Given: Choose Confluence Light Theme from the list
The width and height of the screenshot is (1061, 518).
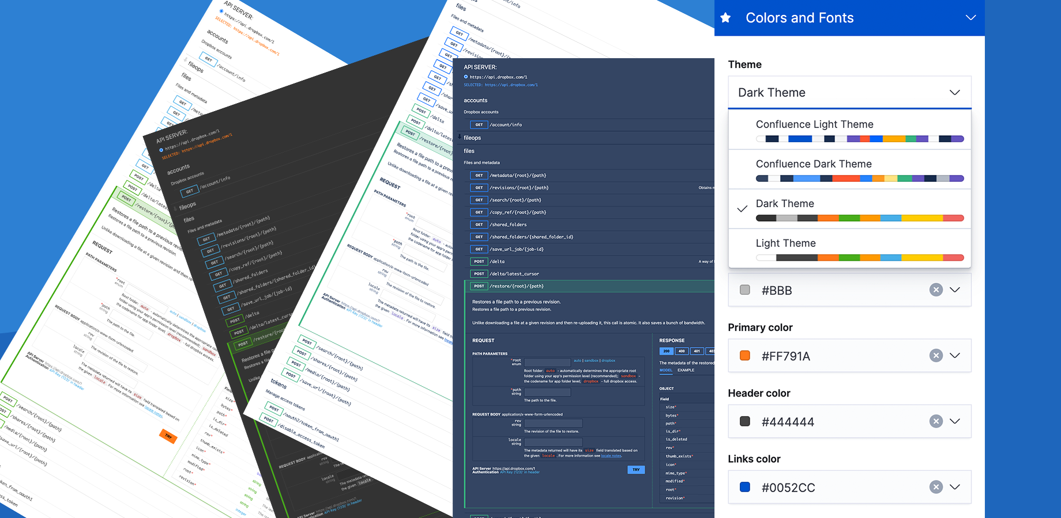Looking at the screenshot, I should tap(850, 130).
